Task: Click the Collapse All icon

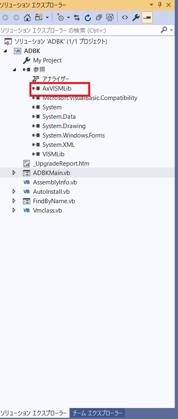Action: 99,18
